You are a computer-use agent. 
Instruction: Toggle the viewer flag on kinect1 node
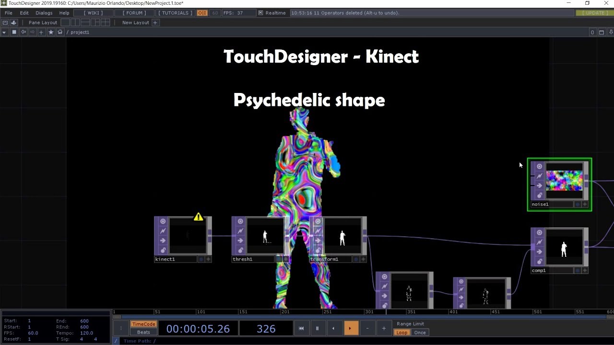click(163, 221)
